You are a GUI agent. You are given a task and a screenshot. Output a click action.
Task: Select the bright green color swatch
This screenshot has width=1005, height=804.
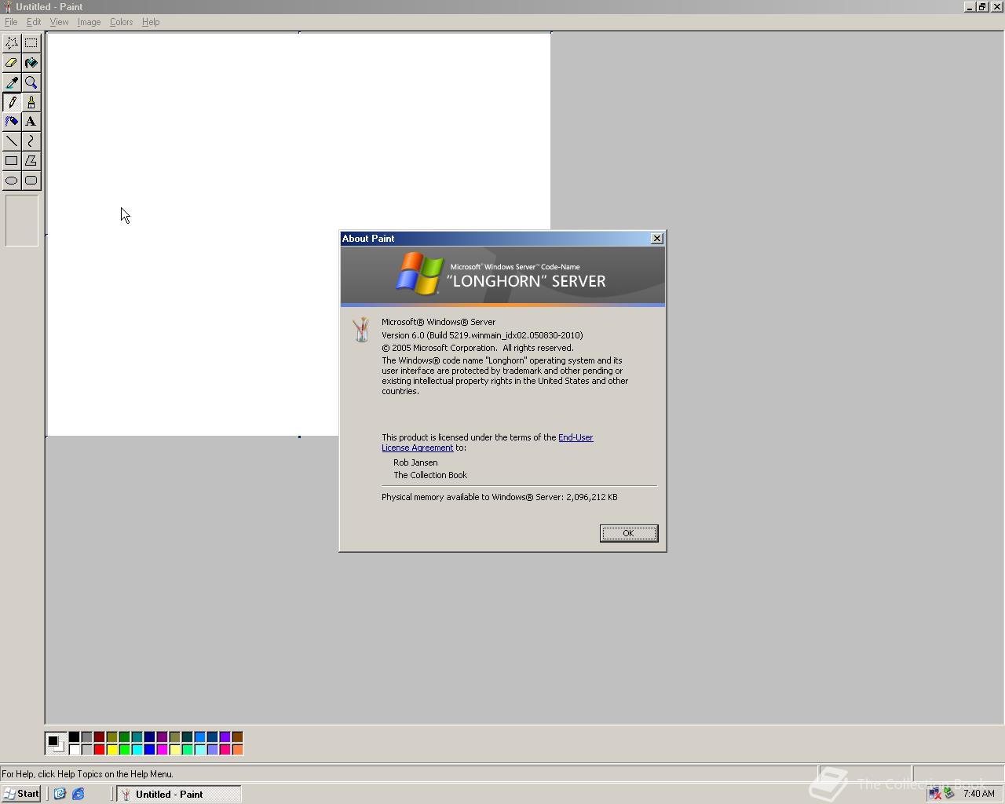[x=124, y=749]
